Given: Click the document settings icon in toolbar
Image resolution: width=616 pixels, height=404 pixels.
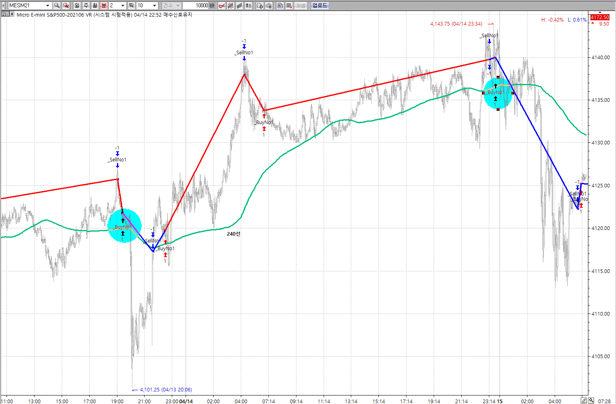Looking at the screenshot, I should click(x=260, y=6).
